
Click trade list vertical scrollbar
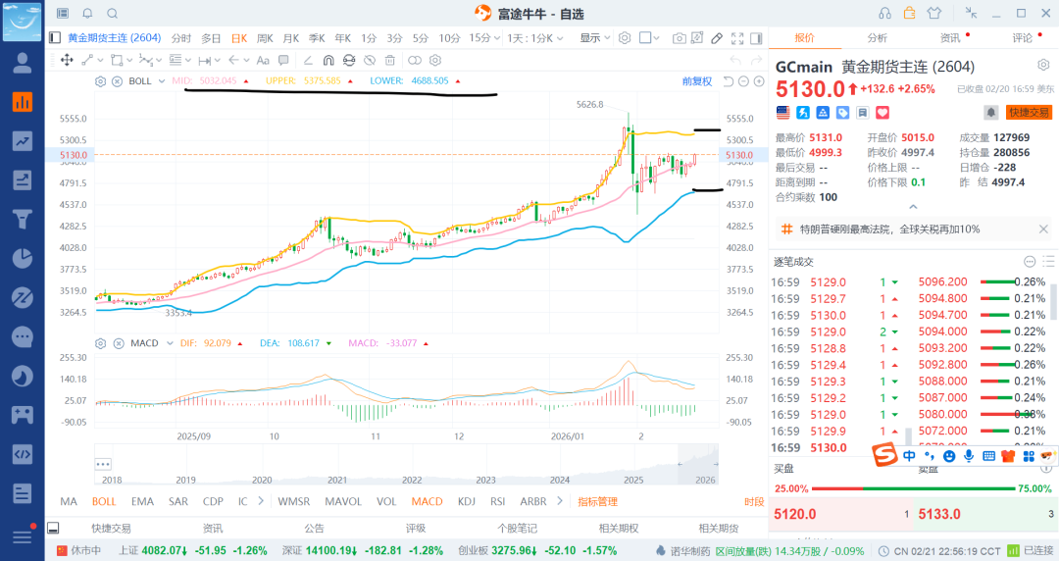point(1053,301)
